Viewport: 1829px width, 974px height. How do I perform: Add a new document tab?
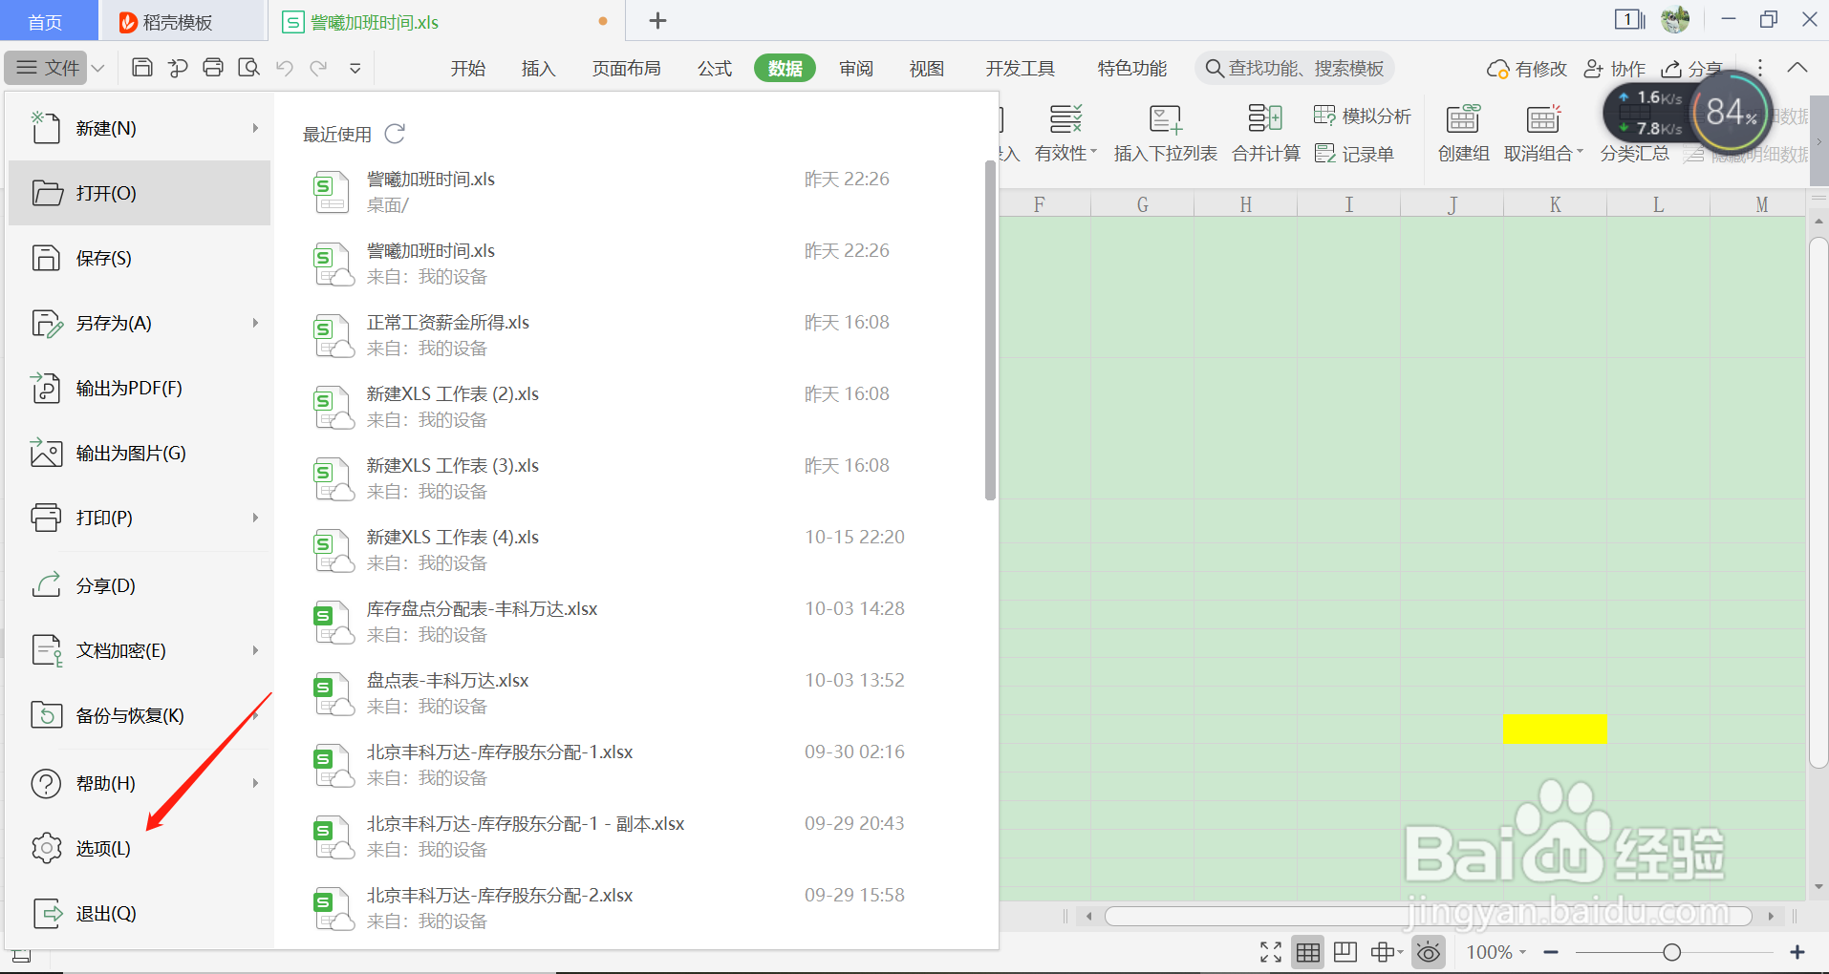coord(657,20)
